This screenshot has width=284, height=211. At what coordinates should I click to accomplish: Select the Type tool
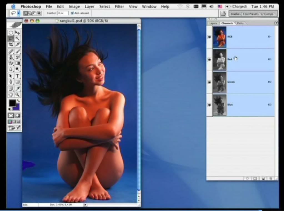[x=17, y=76]
